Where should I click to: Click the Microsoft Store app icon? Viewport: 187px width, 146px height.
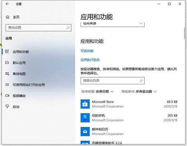coord(85,104)
